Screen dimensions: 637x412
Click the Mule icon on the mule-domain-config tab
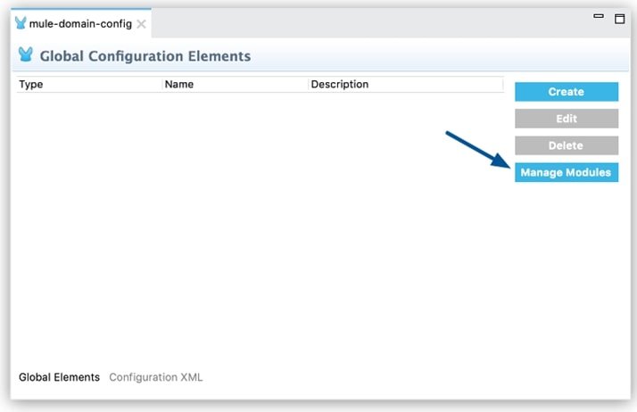point(21,23)
